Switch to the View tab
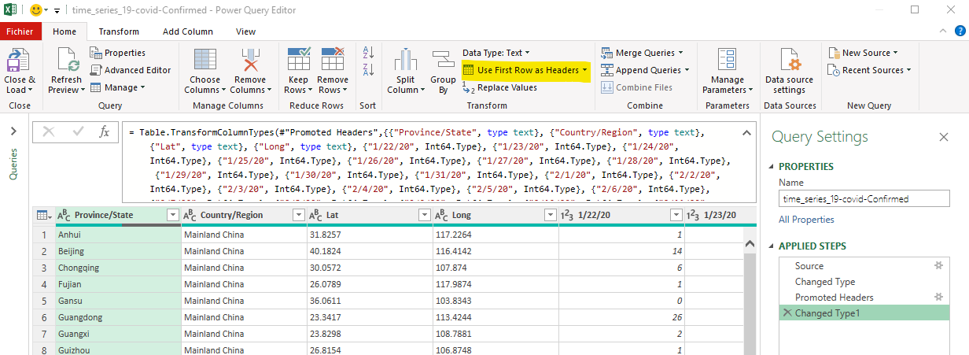 tap(245, 31)
